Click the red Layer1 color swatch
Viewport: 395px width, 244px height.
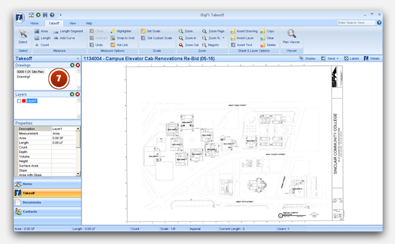[x=24, y=101]
